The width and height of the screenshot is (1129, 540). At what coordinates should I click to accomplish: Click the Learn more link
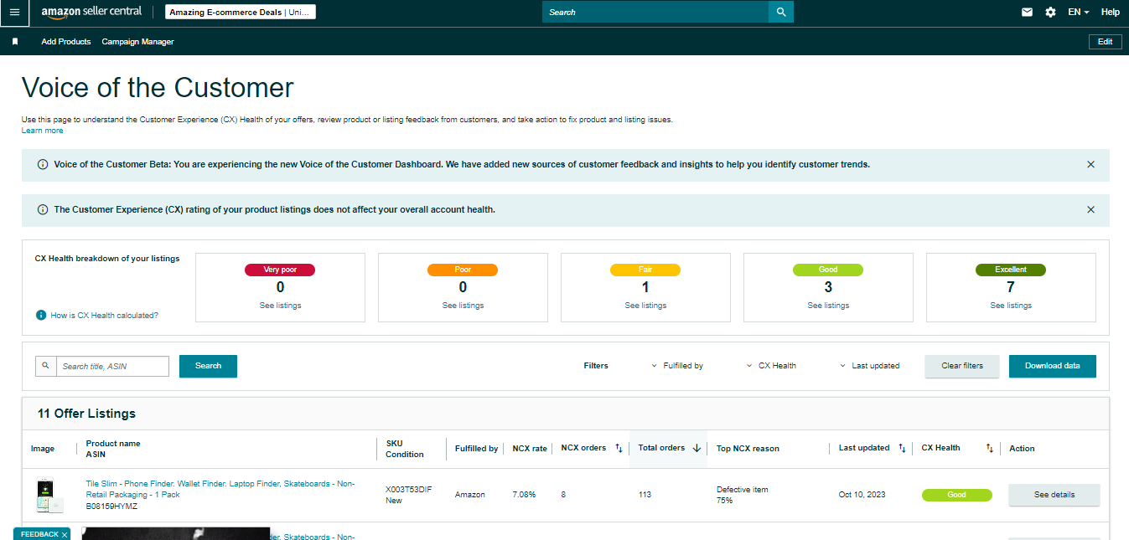[x=43, y=131]
